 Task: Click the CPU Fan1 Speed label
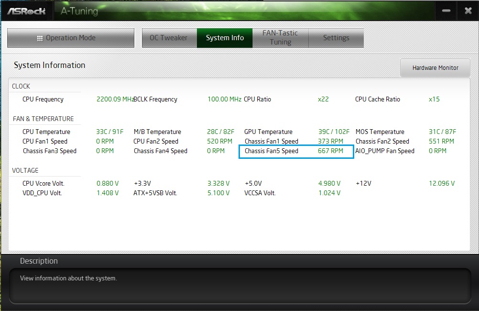45,141
